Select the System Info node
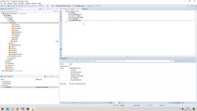Image resolution: width=197 pixels, height=111 pixels. (x=11, y=69)
